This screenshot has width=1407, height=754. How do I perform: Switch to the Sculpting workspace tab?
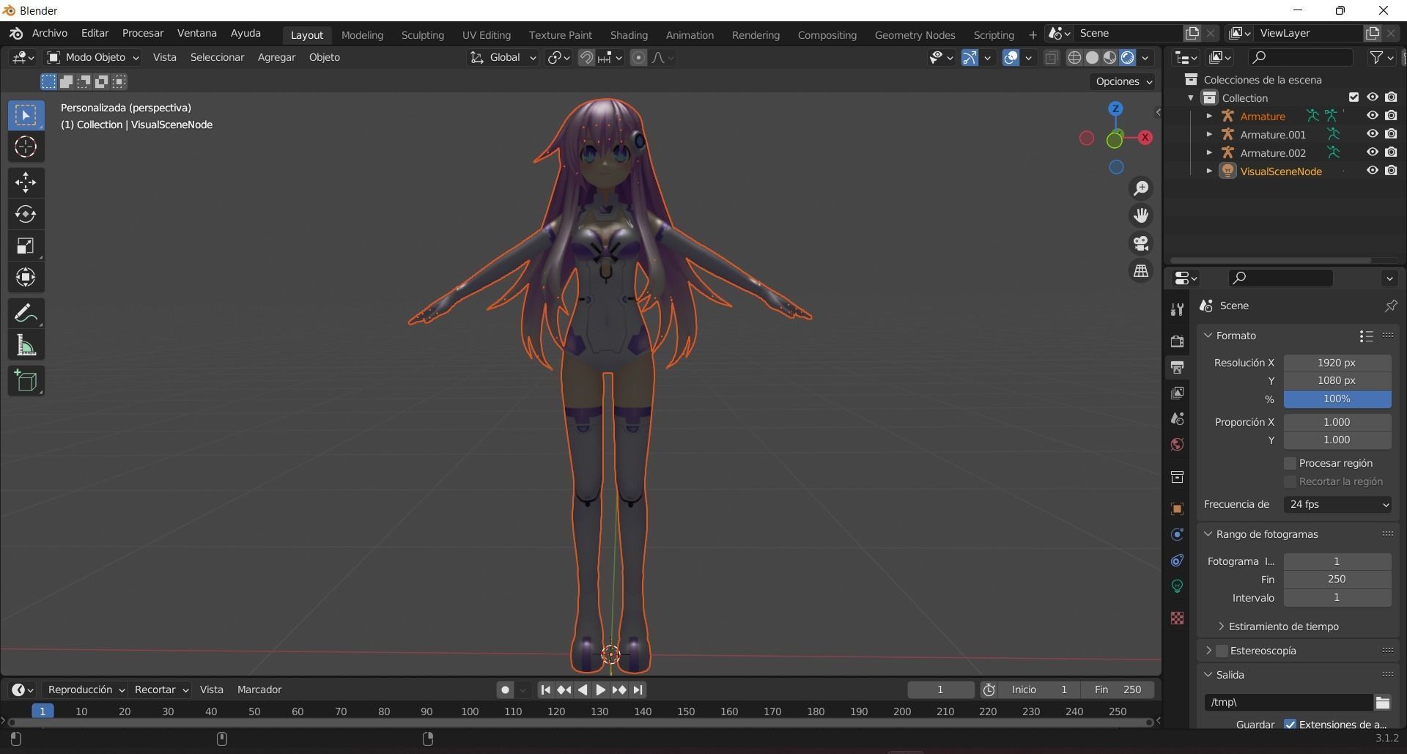click(423, 35)
